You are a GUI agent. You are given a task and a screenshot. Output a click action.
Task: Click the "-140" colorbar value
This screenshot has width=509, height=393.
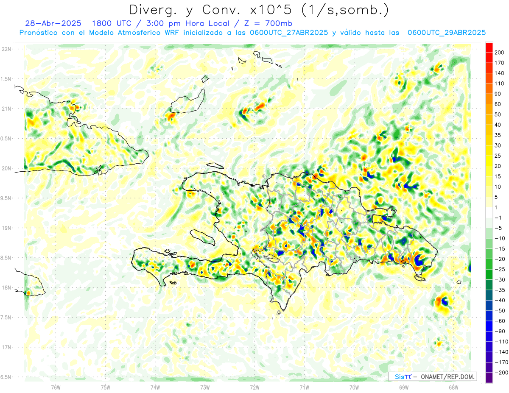(501, 352)
